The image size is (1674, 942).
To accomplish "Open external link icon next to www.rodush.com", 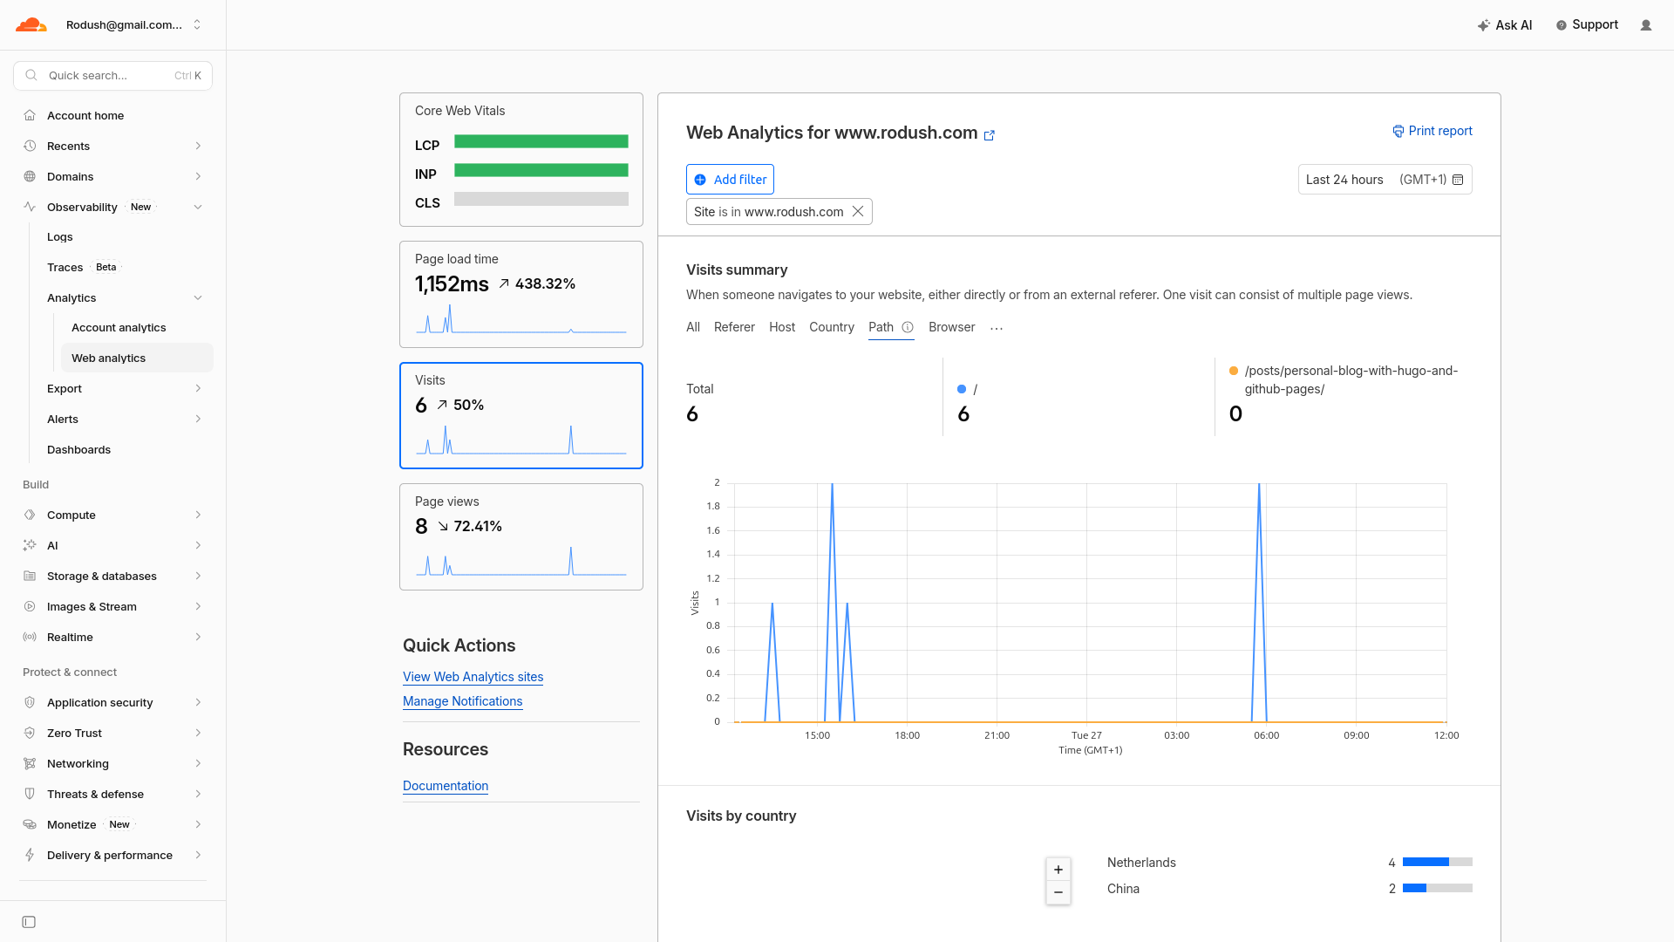I will coord(990,135).
